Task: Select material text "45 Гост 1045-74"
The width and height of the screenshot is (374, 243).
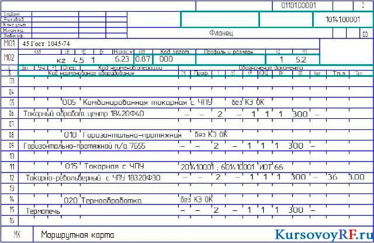Action: [46, 44]
